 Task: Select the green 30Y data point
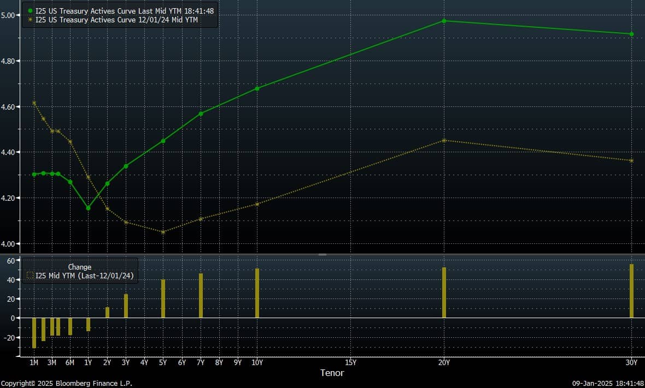631,34
